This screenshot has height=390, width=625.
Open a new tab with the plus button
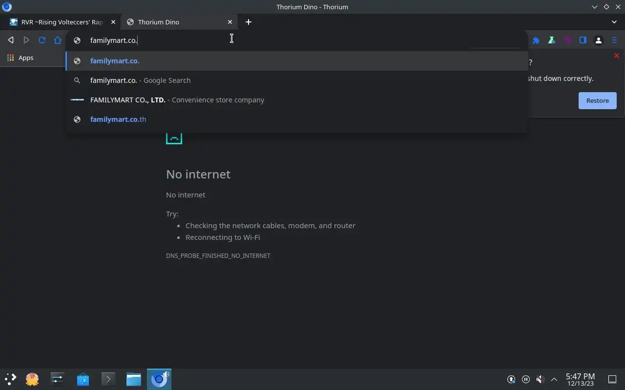249,22
